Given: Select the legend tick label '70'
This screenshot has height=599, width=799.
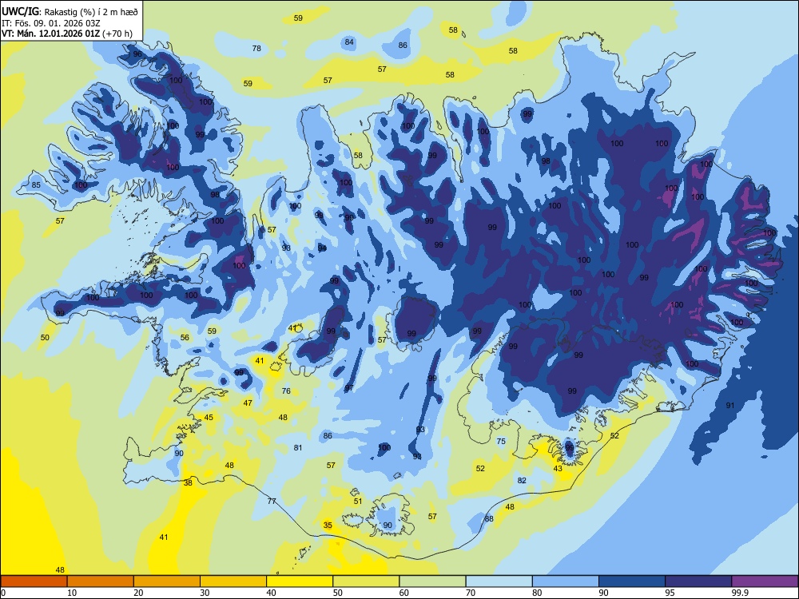Looking at the screenshot, I should coord(471,593).
